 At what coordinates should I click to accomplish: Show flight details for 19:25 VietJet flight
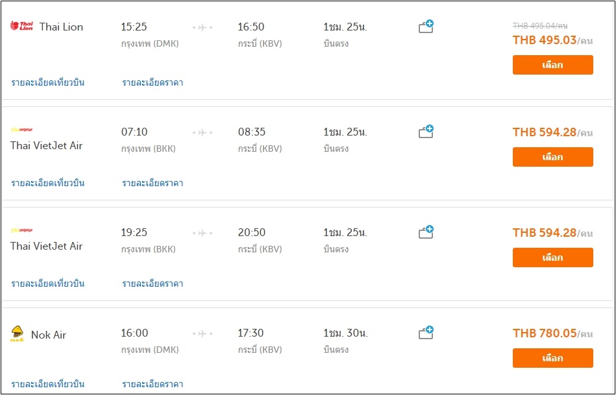(x=47, y=283)
